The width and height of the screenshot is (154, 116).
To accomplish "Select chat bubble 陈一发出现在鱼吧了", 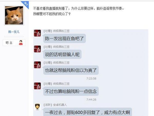I will [64, 38].
